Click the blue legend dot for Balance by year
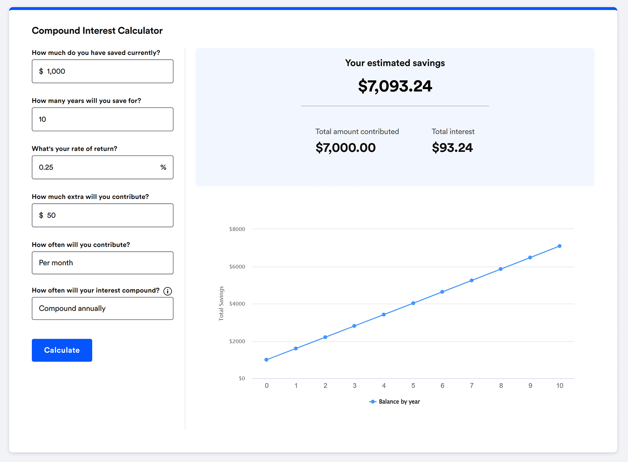The image size is (628, 462). pyautogui.click(x=372, y=402)
